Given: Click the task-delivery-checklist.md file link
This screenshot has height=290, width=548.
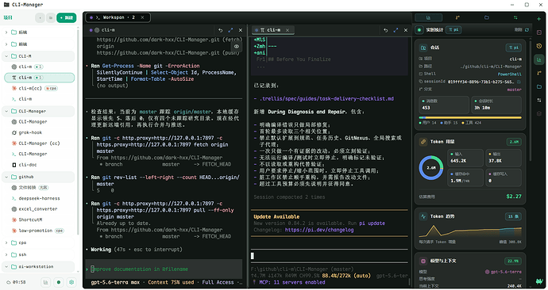Looking at the screenshot, I should coord(326,98).
